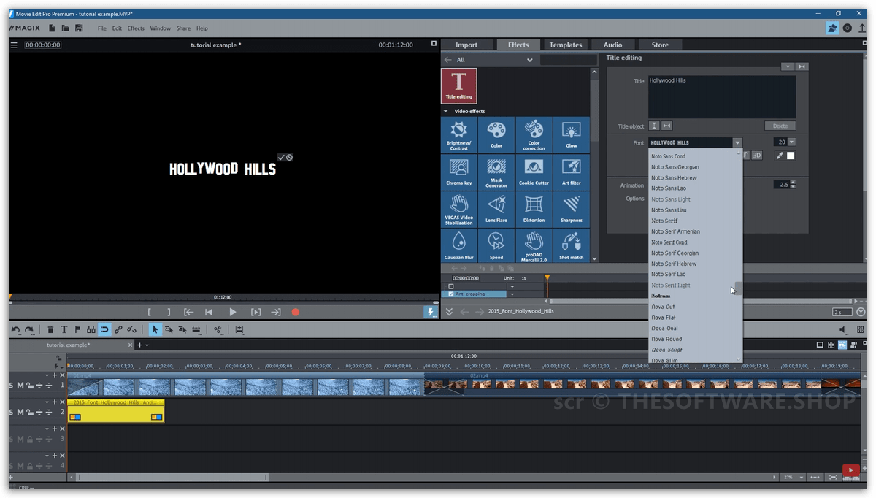
Task: Select the Sharpness effect tile
Action: (571, 210)
